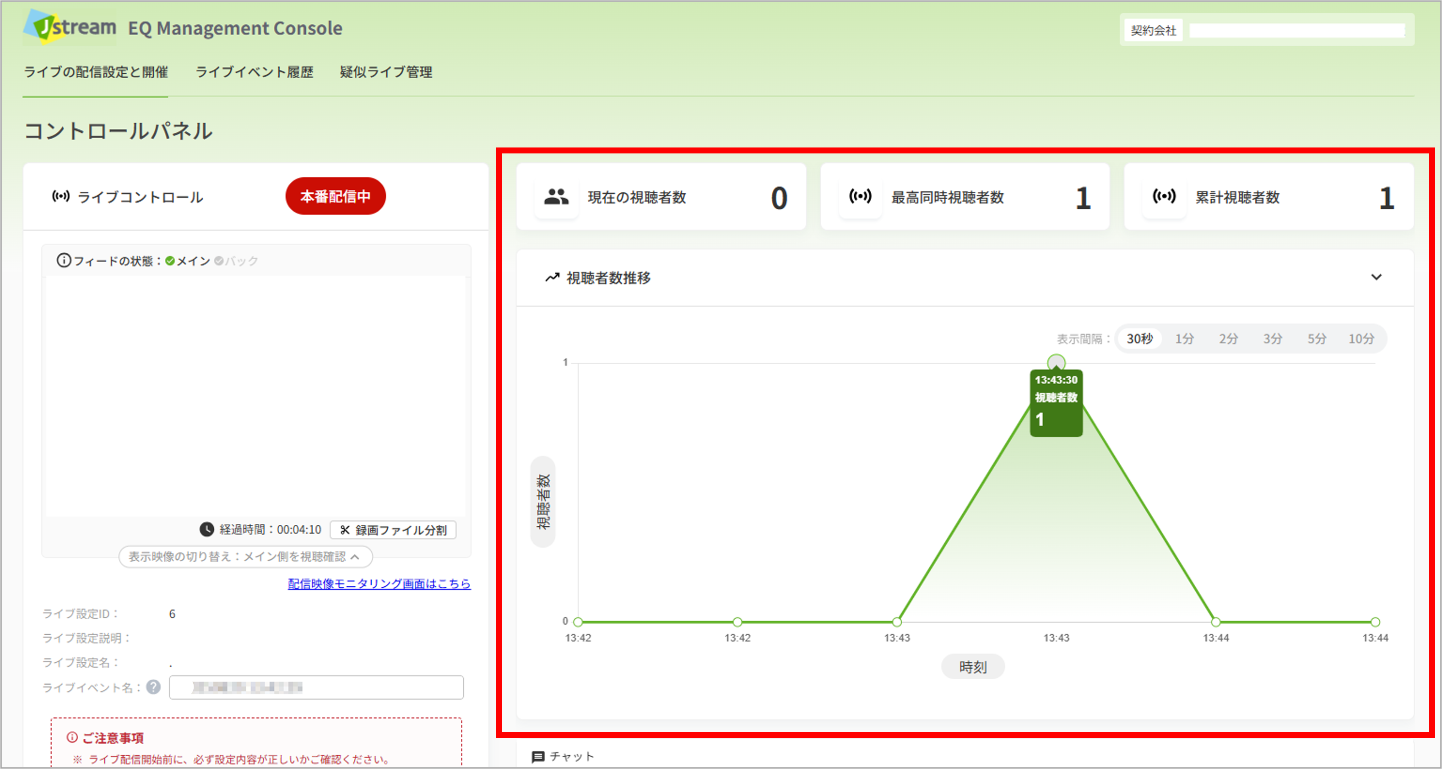Click the 本番配信中 status button
The image size is (1442, 769).
click(335, 196)
